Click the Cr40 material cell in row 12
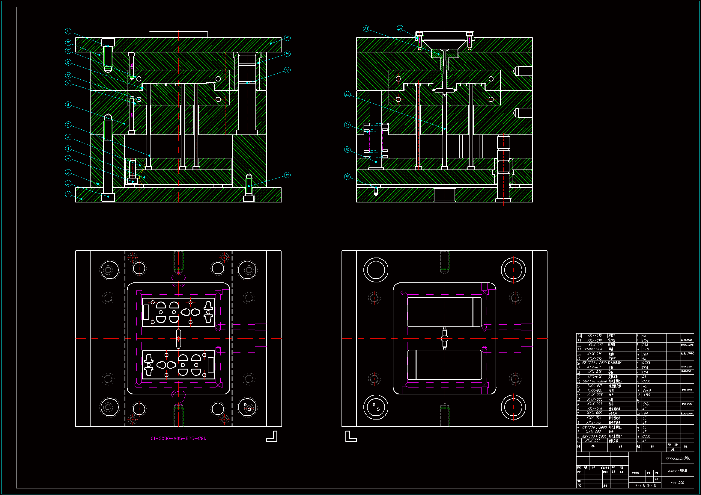The image size is (701, 495). pyautogui.click(x=647, y=391)
